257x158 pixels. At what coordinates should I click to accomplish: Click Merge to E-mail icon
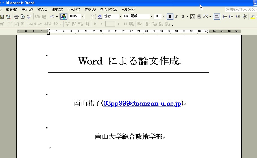click(161, 24)
